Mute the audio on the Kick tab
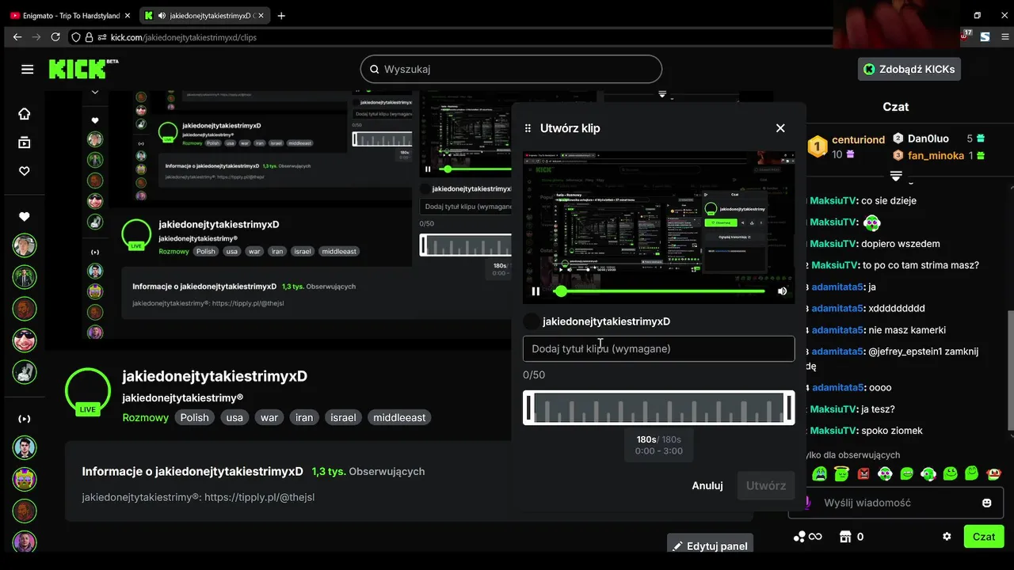The image size is (1014, 570). [x=162, y=16]
